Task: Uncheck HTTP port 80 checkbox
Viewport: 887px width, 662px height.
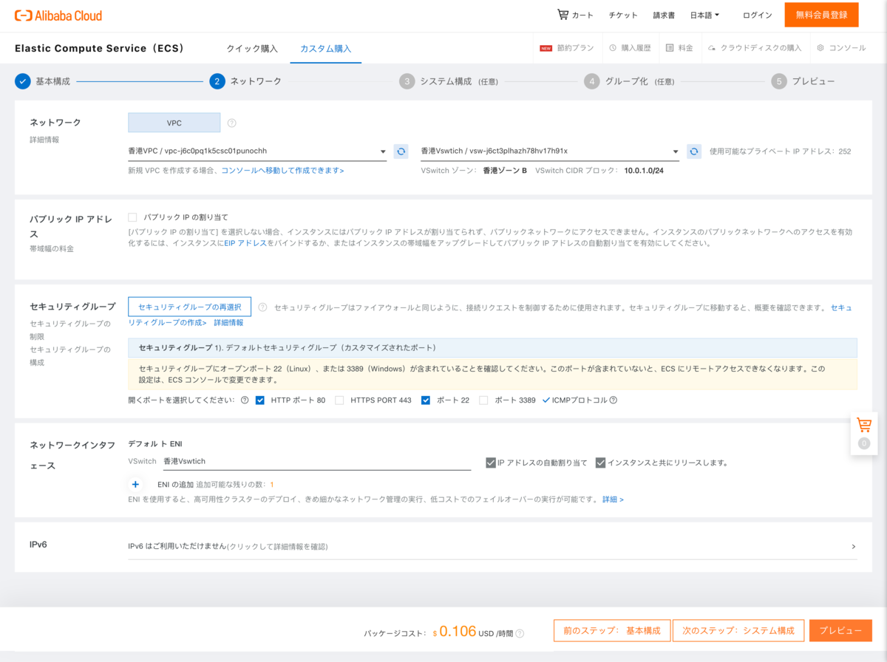Action: [260, 400]
